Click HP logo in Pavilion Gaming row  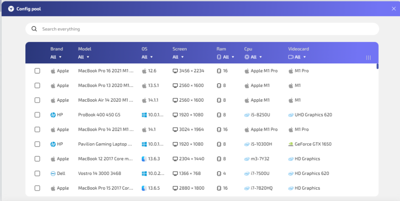[53, 144]
